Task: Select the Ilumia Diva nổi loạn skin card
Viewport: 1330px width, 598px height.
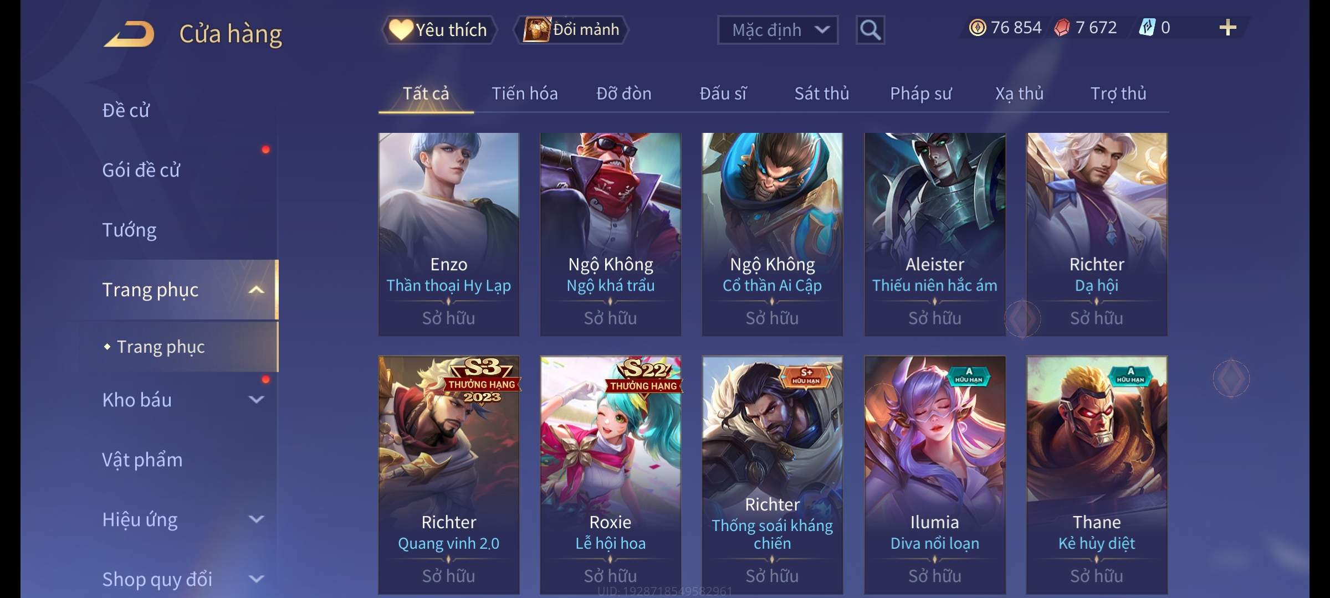Action: point(934,475)
